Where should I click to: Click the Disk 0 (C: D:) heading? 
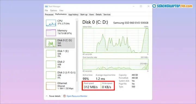click(x=95, y=22)
